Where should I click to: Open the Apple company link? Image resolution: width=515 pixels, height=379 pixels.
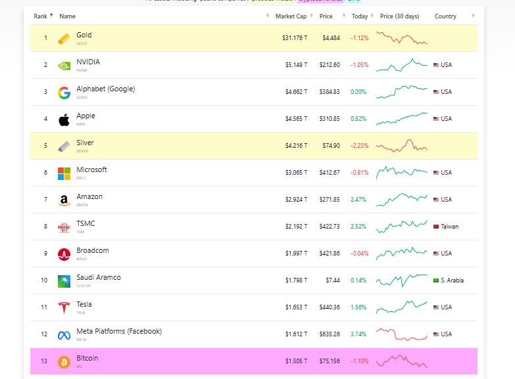tap(86, 116)
